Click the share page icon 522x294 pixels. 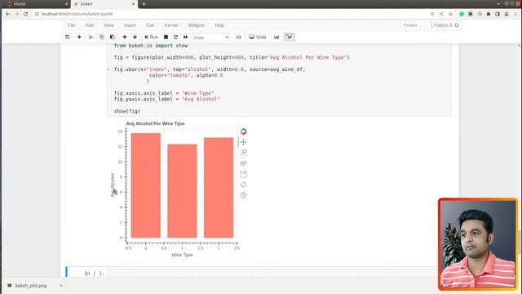pyautogui.click(x=441, y=14)
